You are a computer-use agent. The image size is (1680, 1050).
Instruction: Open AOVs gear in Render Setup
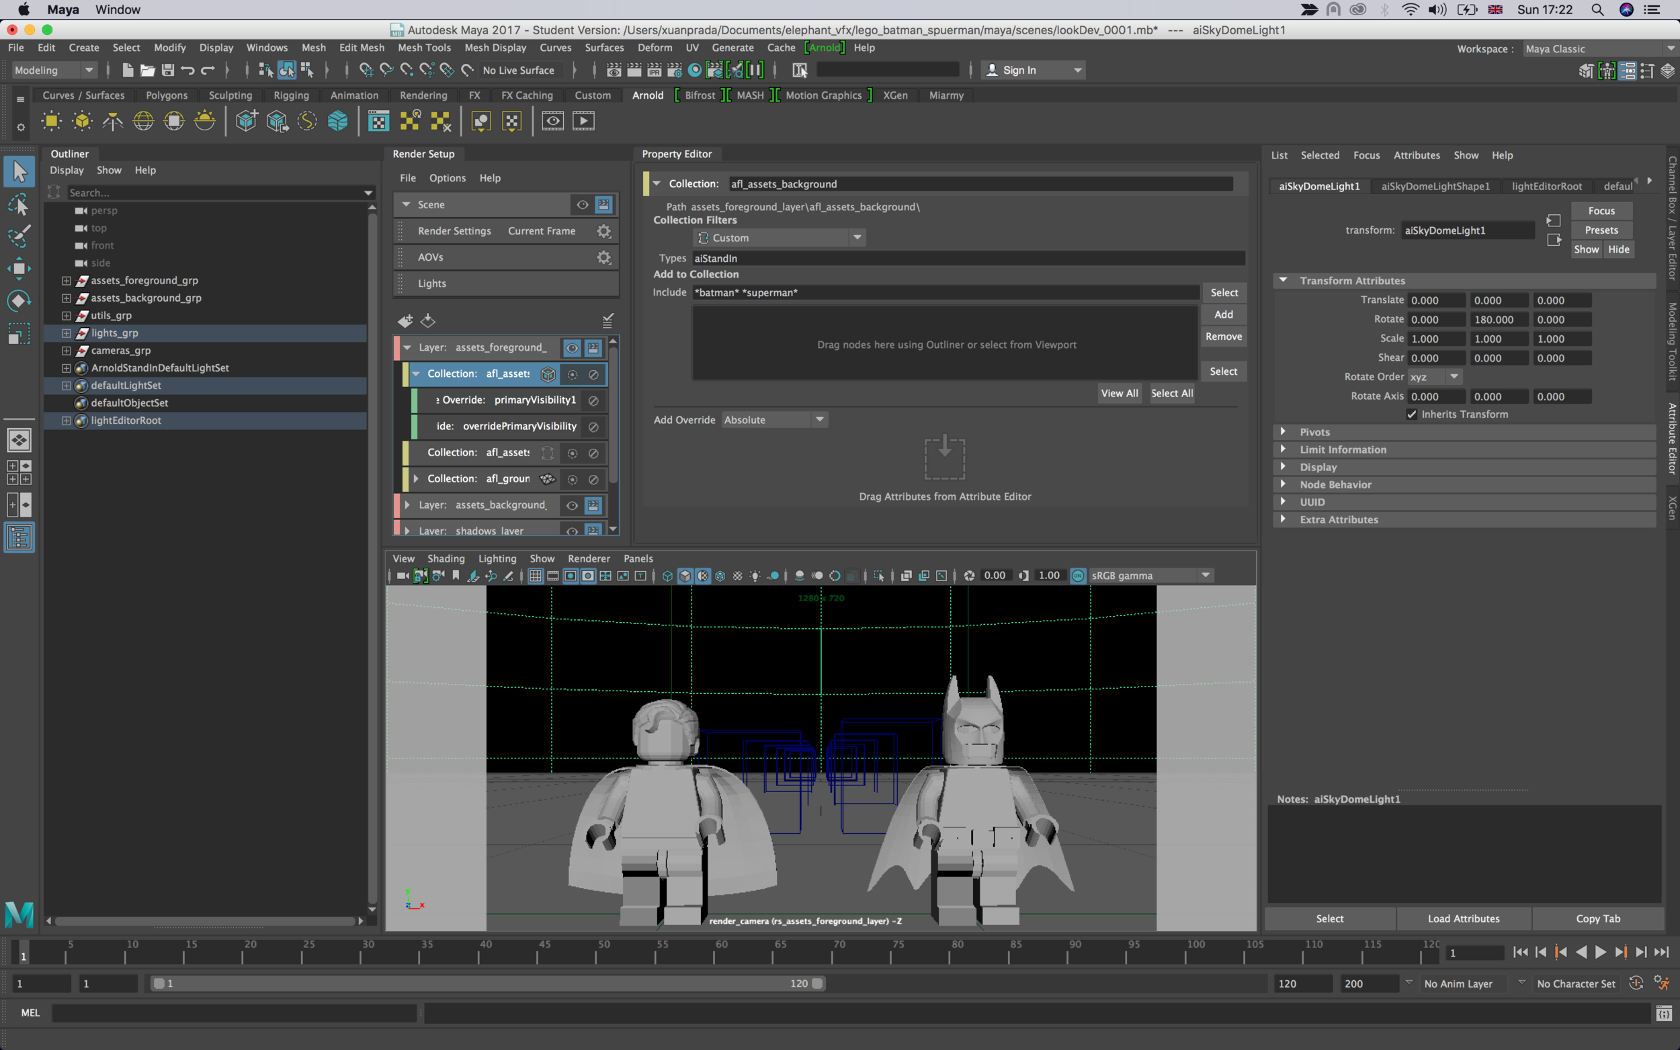(x=603, y=258)
